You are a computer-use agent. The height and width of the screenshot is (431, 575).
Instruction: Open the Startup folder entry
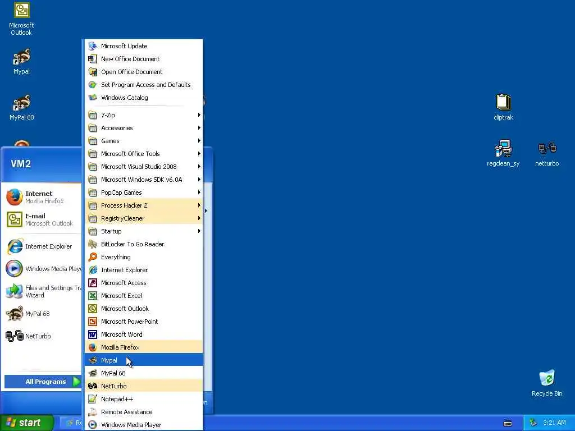pos(143,231)
